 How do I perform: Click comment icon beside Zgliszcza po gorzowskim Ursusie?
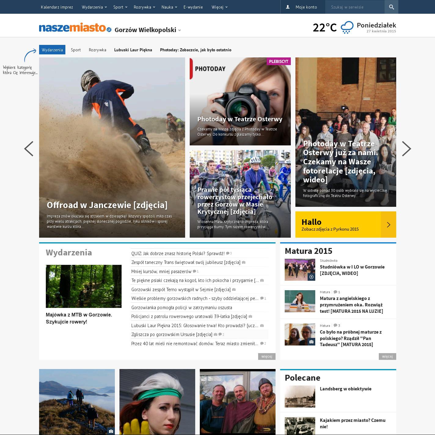tap(220, 334)
